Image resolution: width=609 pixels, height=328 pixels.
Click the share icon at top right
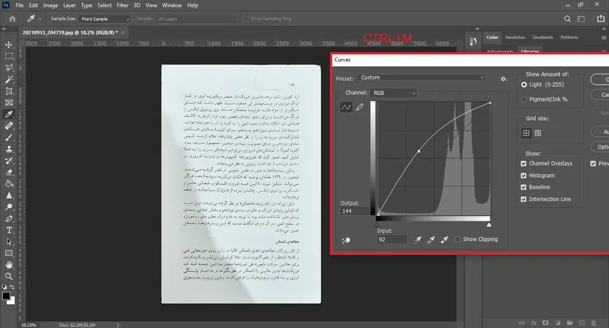pyautogui.click(x=600, y=18)
